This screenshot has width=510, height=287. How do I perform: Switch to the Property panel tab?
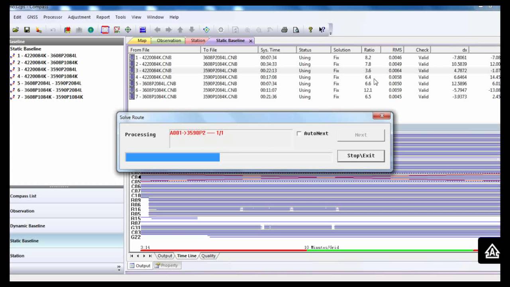[166, 265]
